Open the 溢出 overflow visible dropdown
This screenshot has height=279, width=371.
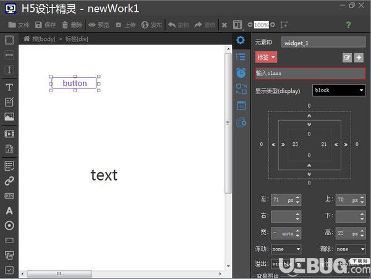coord(286,264)
